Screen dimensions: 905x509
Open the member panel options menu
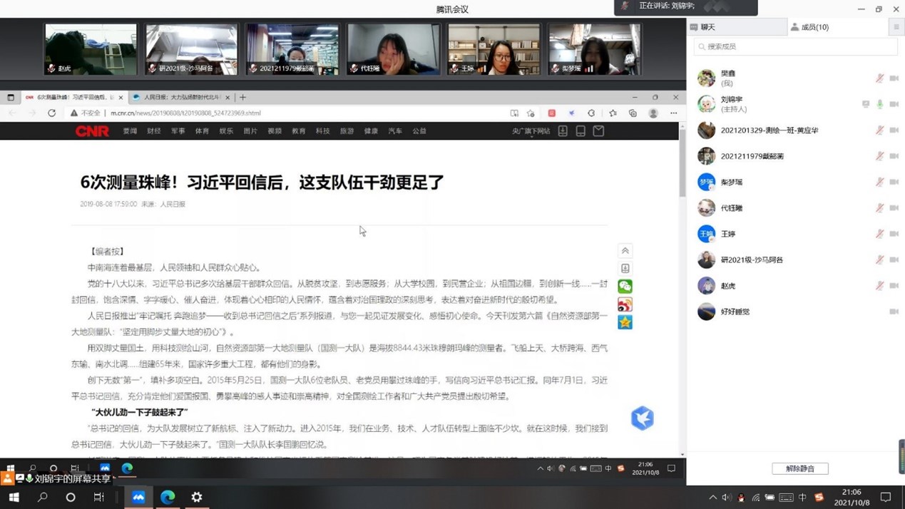[896, 27]
